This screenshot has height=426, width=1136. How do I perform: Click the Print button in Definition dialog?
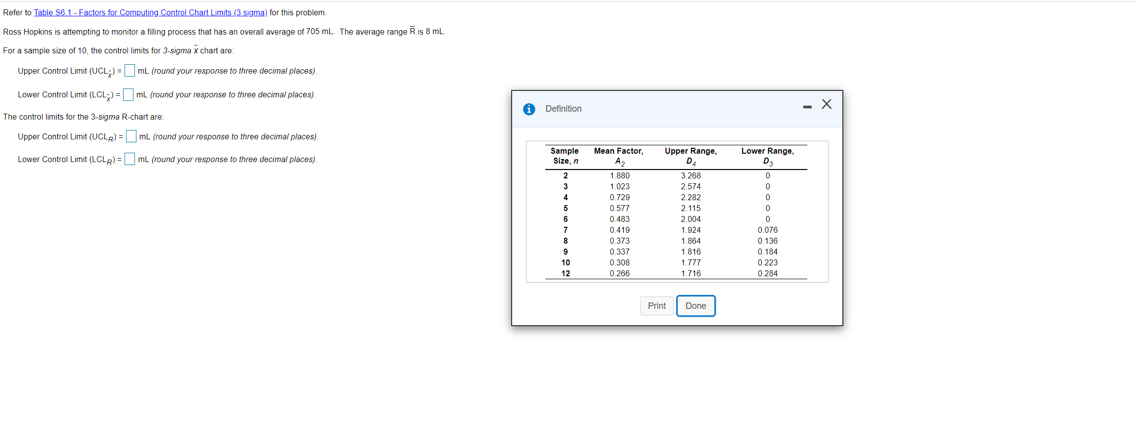pyautogui.click(x=656, y=306)
